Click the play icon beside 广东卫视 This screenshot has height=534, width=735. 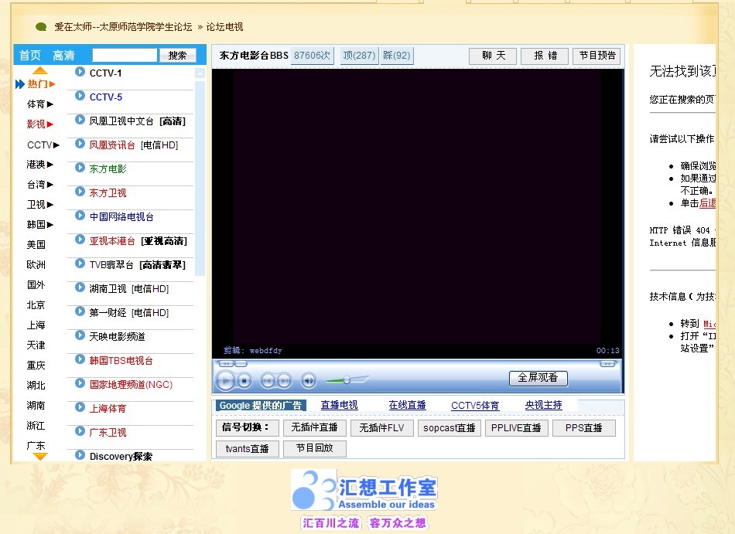pos(80,431)
